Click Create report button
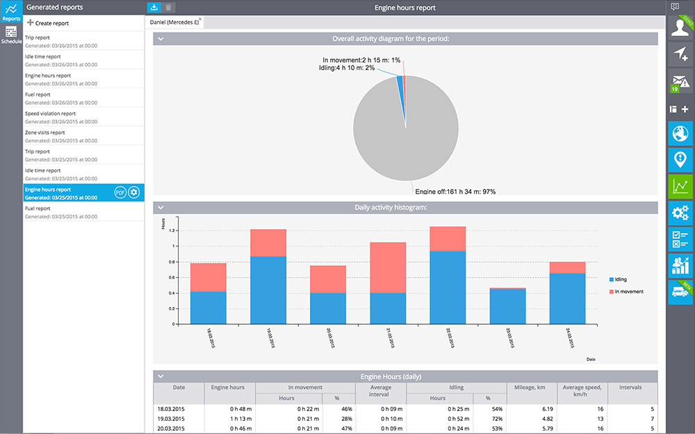 click(48, 23)
